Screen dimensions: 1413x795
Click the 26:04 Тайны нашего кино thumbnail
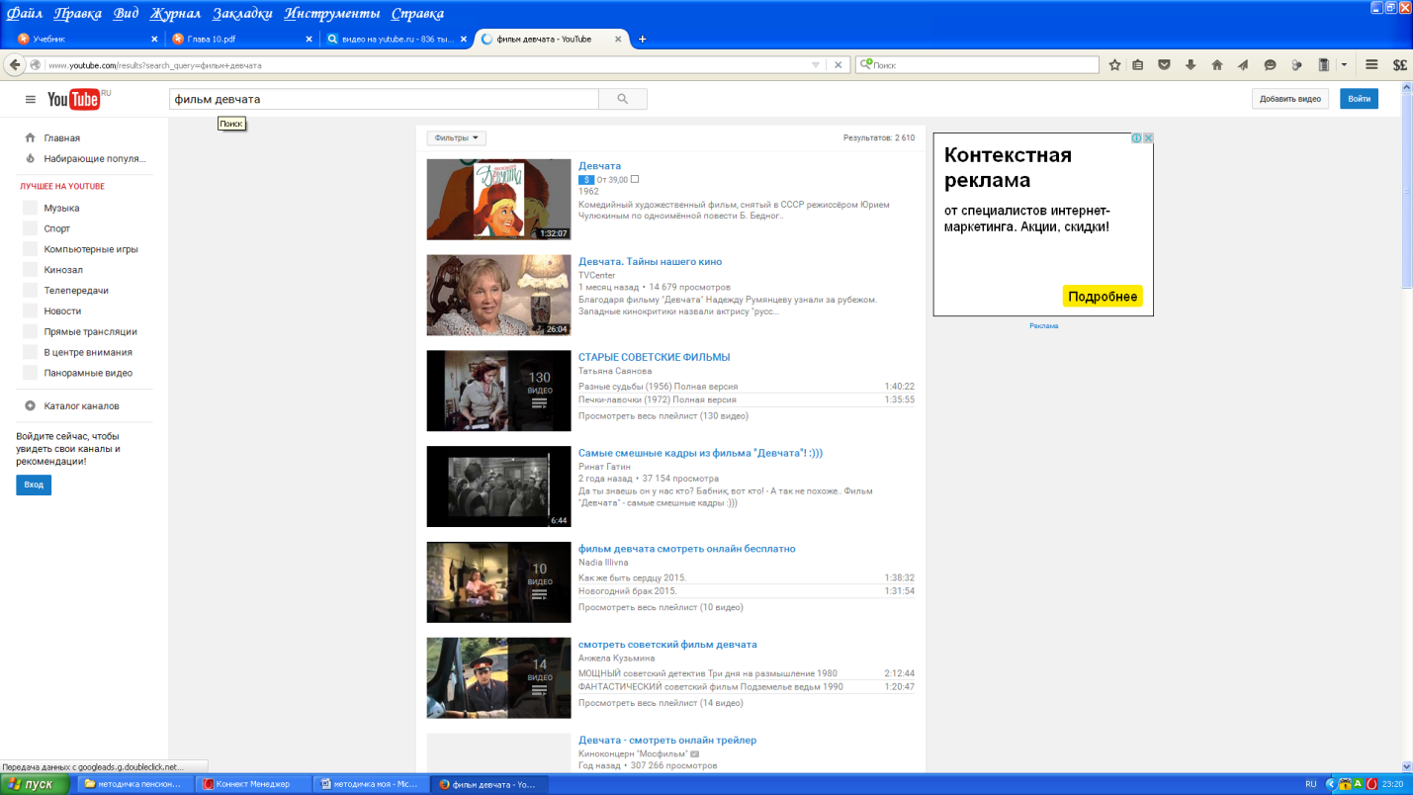(498, 295)
